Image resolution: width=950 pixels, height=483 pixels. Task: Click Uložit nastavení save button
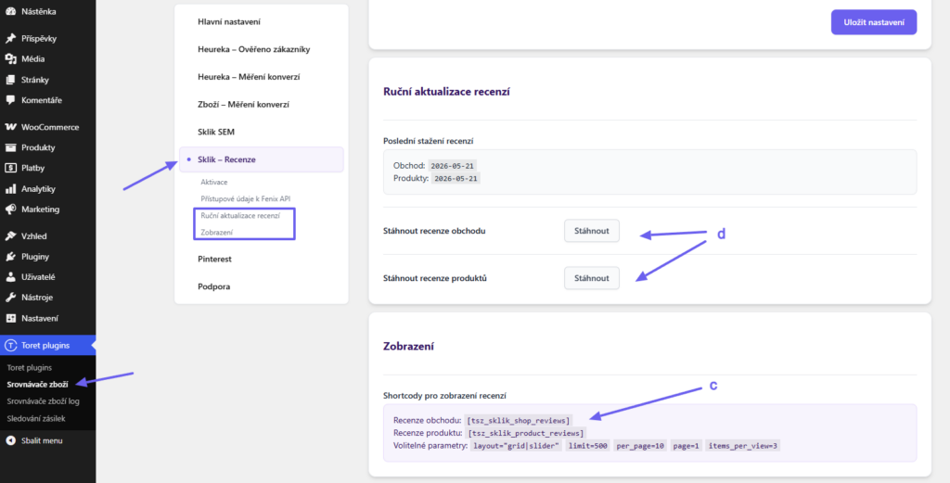(x=874, y=22)
